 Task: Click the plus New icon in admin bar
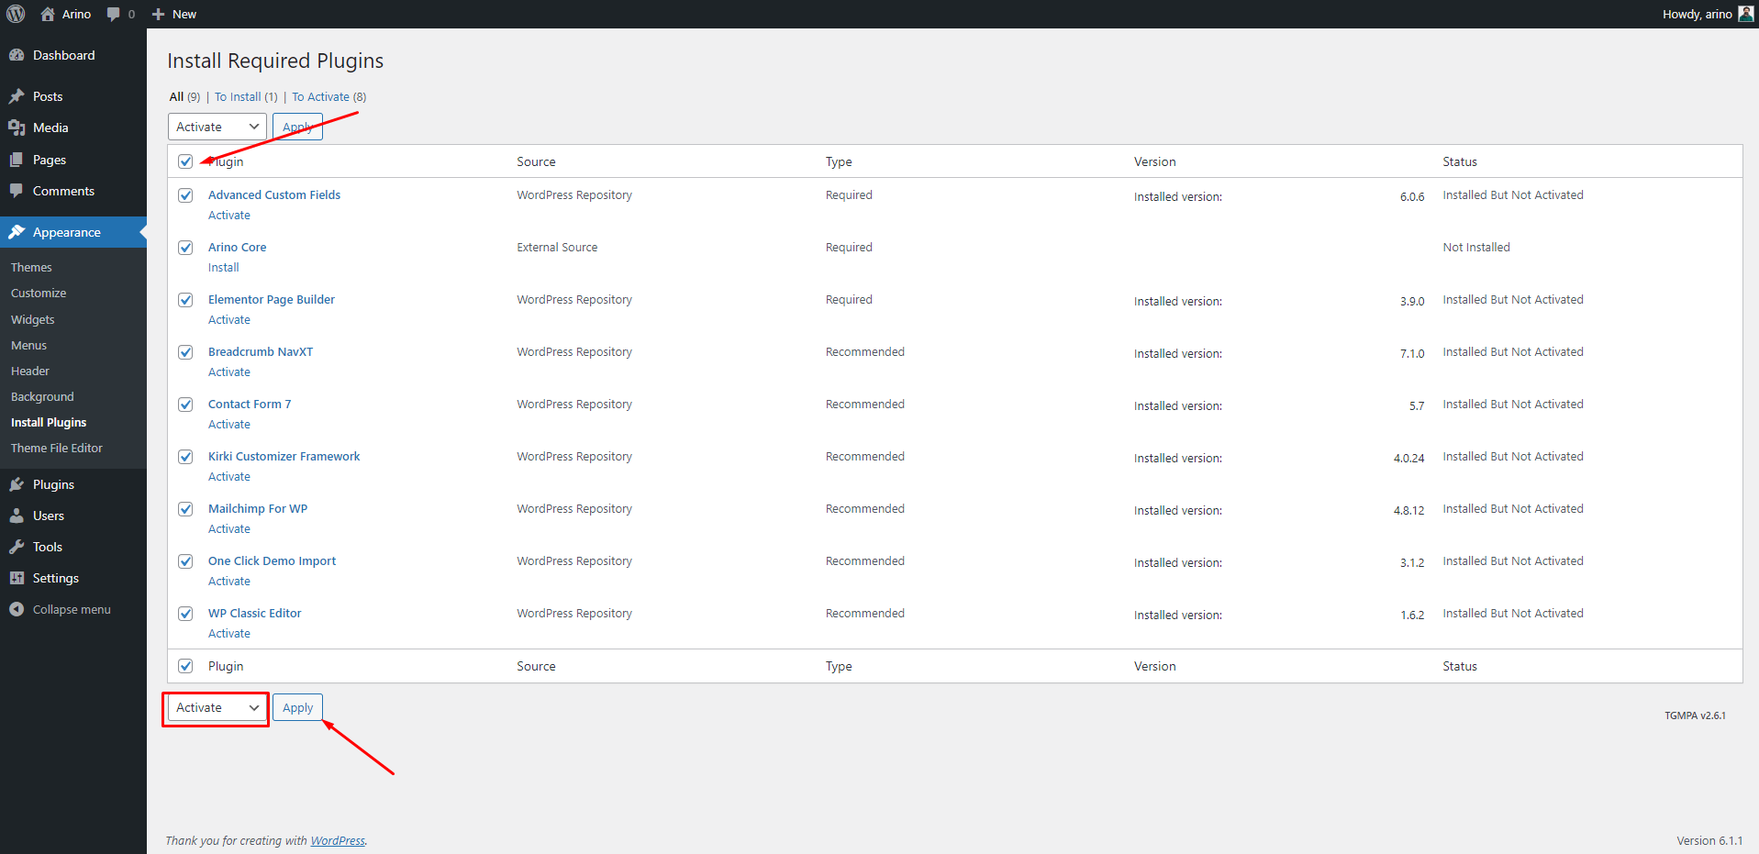point(158,14)
